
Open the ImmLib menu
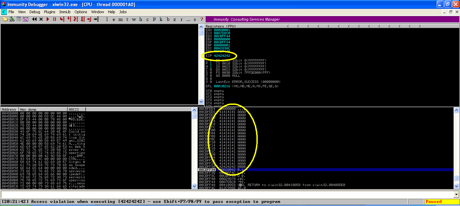click(65, 12)
